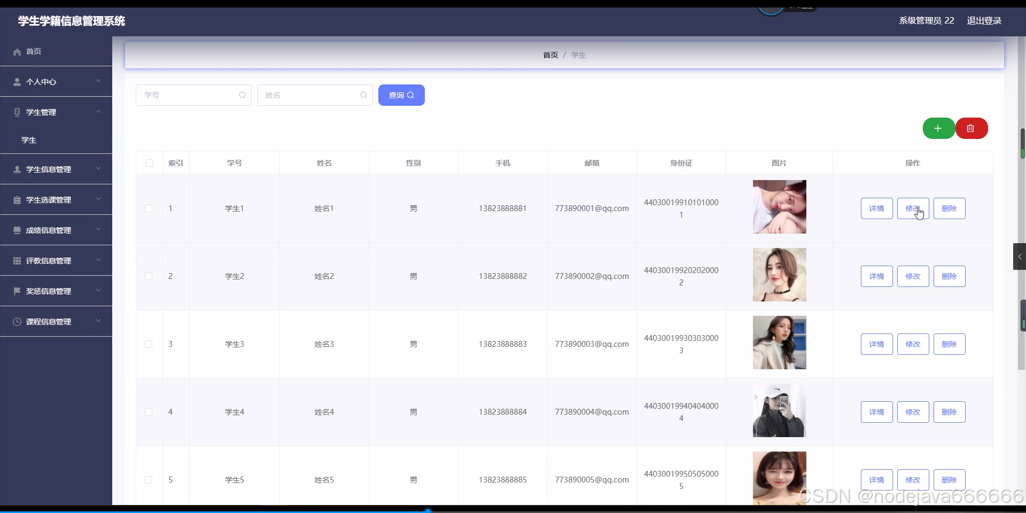
Task: Click 修改 for 学生4
Action: (913, 412)
